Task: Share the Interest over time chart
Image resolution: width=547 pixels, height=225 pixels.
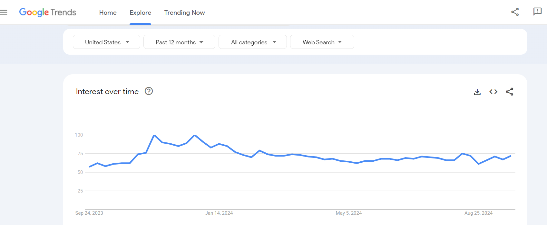Action: coord(509,92)
